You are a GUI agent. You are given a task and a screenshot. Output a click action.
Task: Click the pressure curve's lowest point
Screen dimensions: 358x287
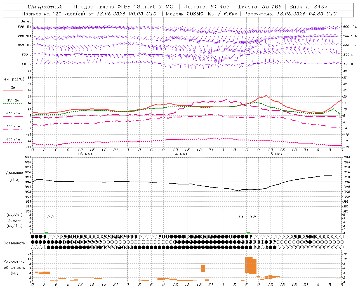pyautogui.click(x=239, y=191)
